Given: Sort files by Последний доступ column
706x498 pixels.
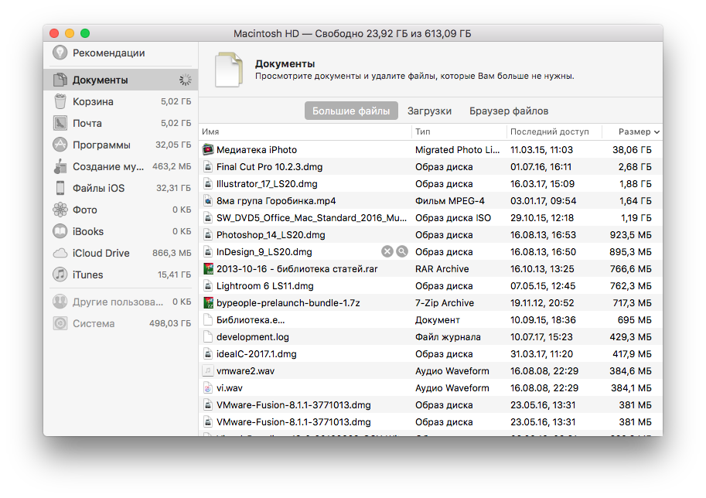Looking at the screenshot, I should click(x=549, y=132).
